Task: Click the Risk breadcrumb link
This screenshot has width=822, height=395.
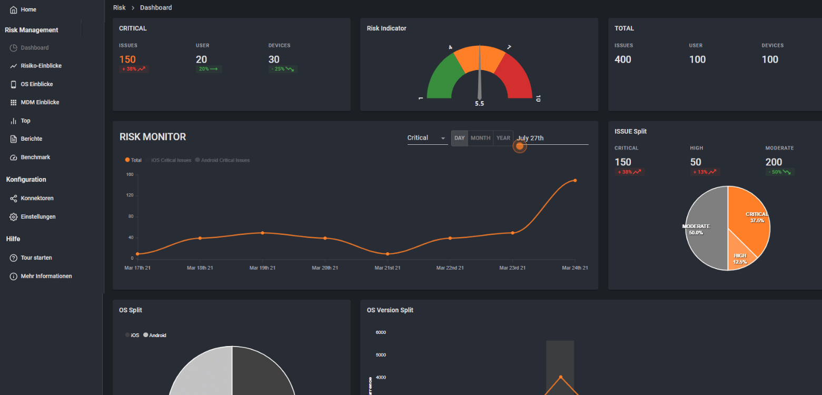Action: pyautogui.click(x=120, y=8)
